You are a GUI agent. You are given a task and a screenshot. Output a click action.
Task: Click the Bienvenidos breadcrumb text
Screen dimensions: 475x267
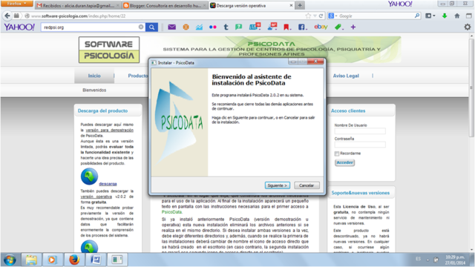(94, 90)
